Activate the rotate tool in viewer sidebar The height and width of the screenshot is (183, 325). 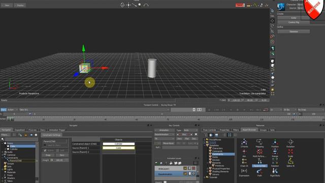tap(273, 26)
